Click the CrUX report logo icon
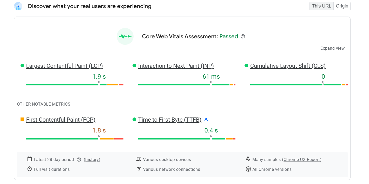This screenshot has width=369, height=184. [18, 6]
